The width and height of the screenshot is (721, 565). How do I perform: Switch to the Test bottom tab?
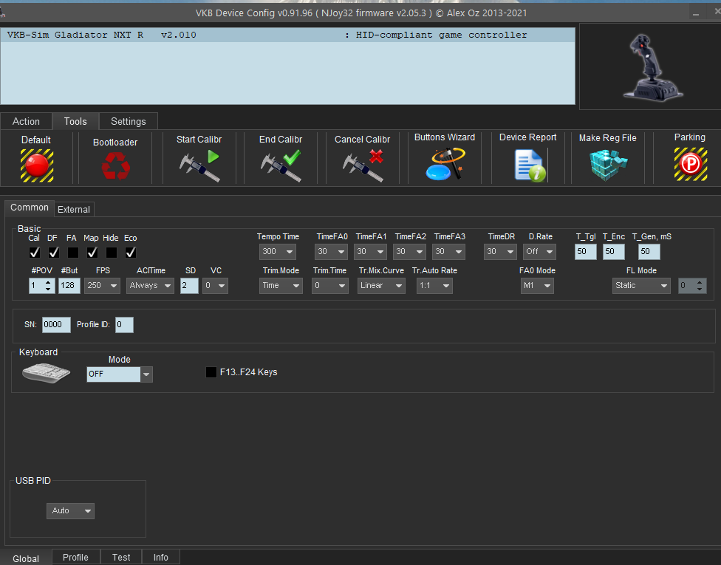point(121,557)
